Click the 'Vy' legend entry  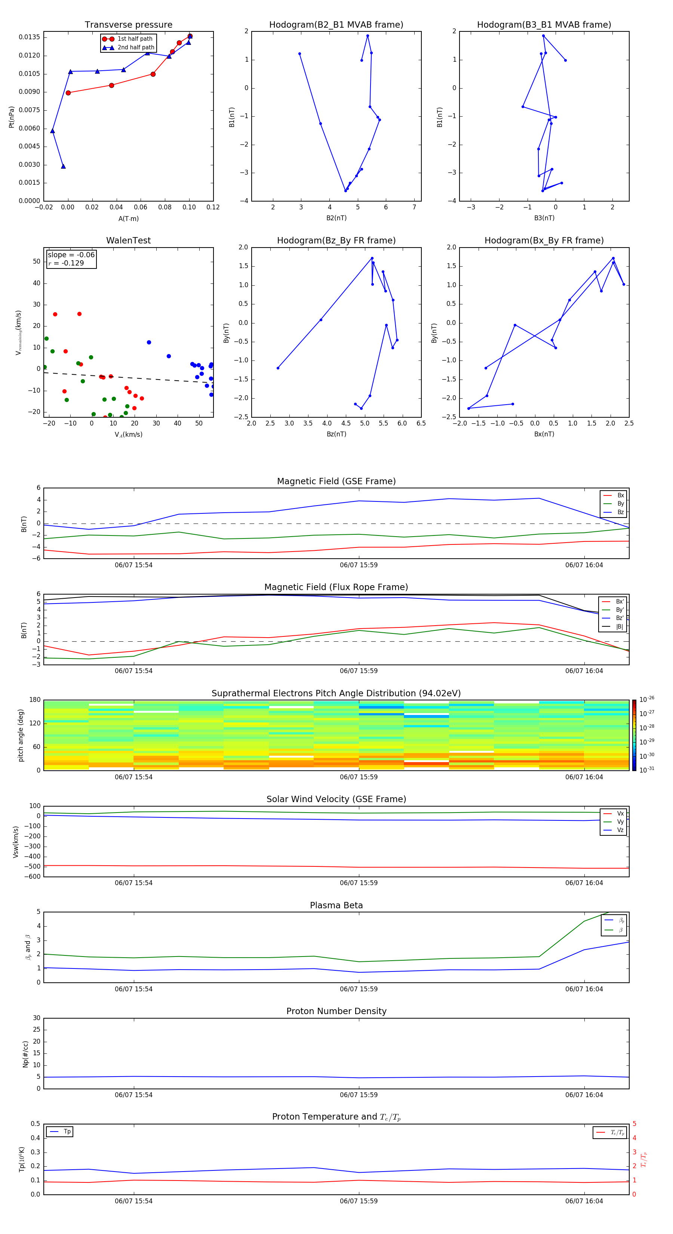[x=614, y=822]
